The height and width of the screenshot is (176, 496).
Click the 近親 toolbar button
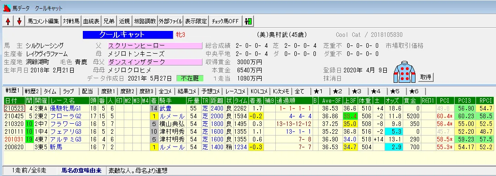pos(124,21)
